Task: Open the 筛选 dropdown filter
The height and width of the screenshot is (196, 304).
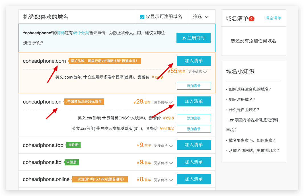Action: coord(201,17)
